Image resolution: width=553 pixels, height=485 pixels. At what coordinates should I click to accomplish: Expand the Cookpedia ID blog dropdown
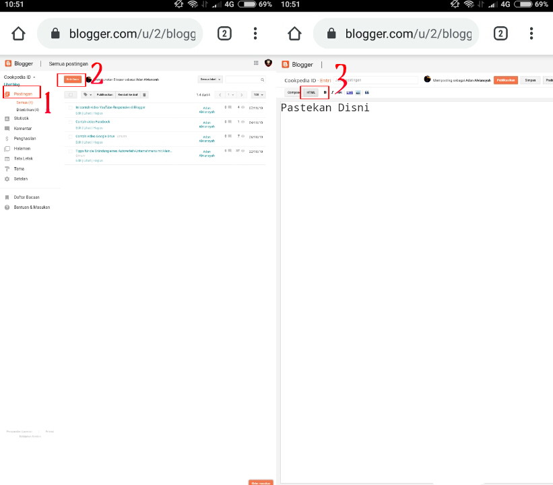pyautogui.click(x=20, y=77)
